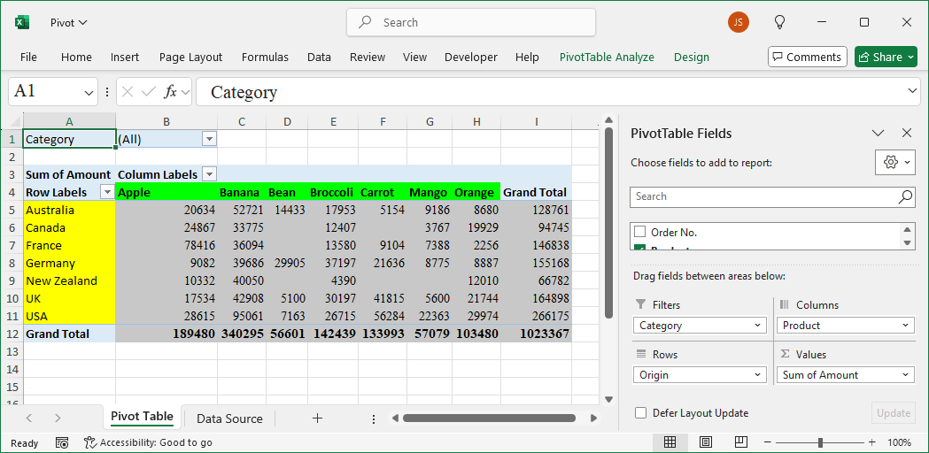Image resolution: width=929 pixels, height=453 pixels.
Task: Close the PivotTable Fields pane
Action: point(906,134)
